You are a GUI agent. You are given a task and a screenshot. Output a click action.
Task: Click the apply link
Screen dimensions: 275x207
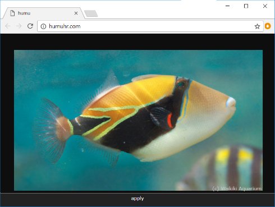[137, 199]
